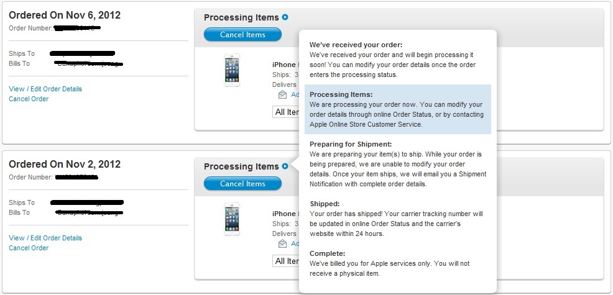This screenshot has height=295, width=613.
Task: Click the Preparing for Shipment heading in the tooltip
Action: (x=351, y=144)
